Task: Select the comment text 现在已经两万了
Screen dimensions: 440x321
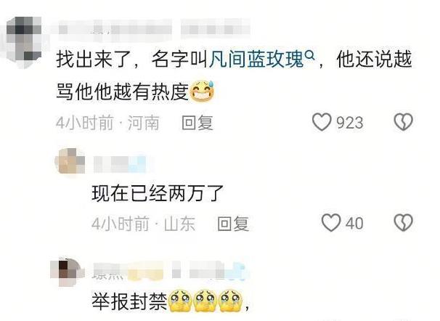Action: click(158, 193)
